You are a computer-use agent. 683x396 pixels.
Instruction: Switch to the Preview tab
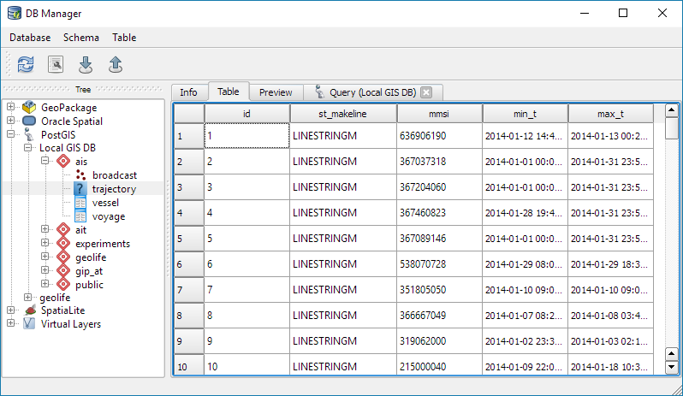pyautogui.click(x=276, y=92)
